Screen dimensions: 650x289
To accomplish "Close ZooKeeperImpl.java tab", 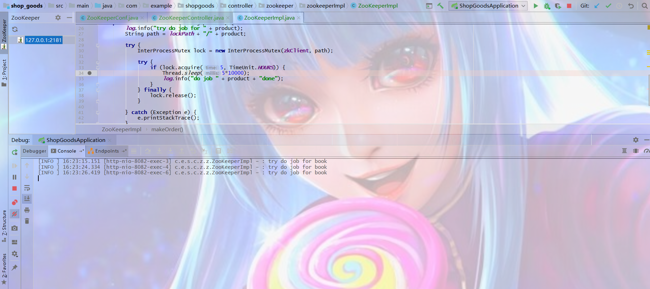I will pyautogui.click(x=299, y=18).
